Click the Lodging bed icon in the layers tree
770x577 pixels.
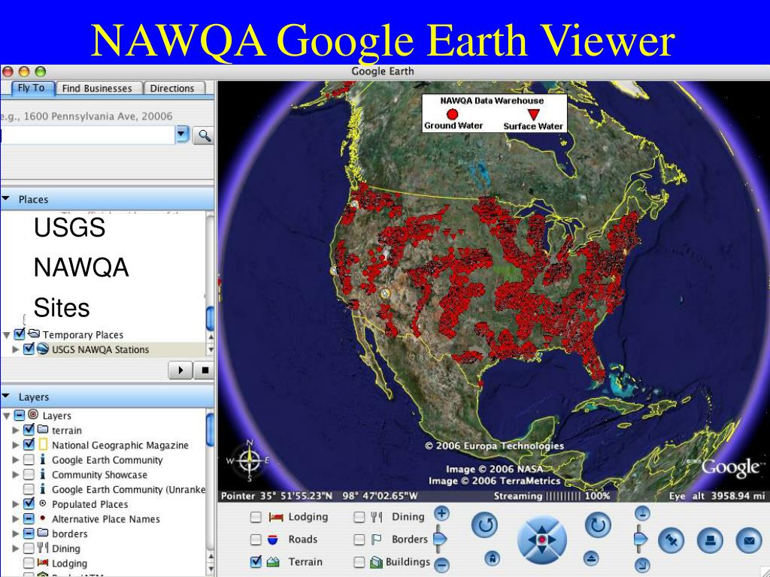[43, 562]
